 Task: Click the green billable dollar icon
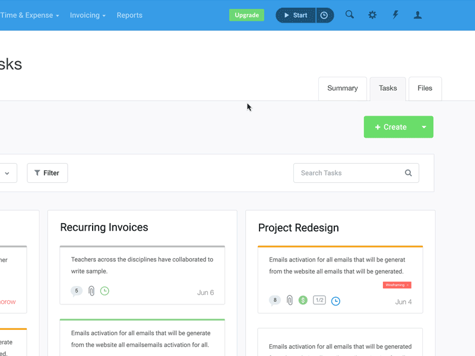(303, 300)
